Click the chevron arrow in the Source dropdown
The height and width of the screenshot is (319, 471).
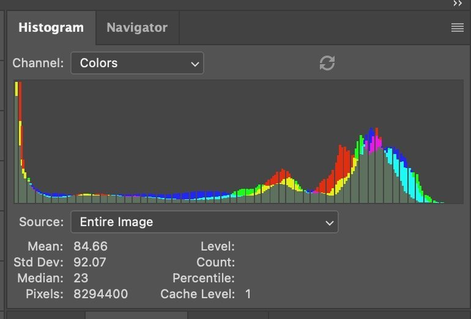click(329, 222)
